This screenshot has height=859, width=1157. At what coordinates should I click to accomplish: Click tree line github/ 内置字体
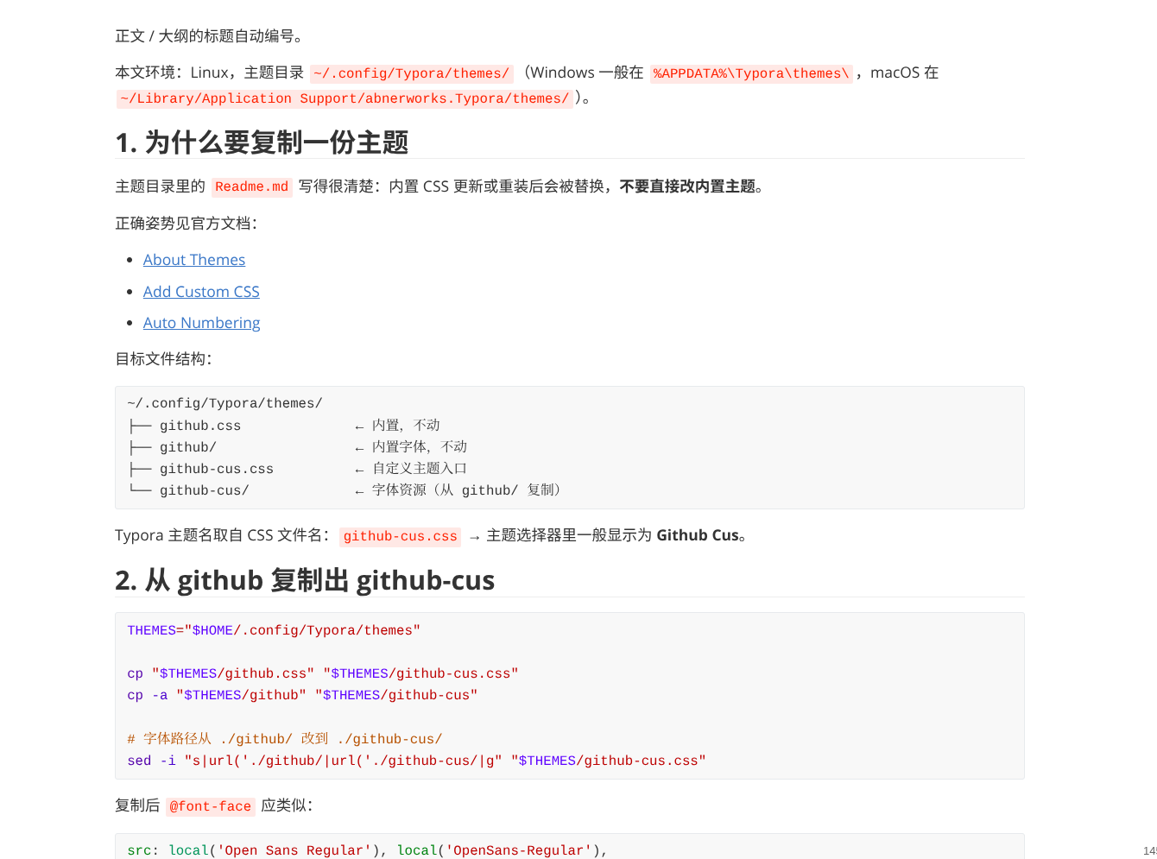click(x=297, y=447)
